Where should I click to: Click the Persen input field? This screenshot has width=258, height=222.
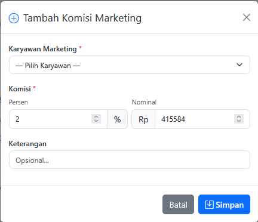tap(58, 119)
